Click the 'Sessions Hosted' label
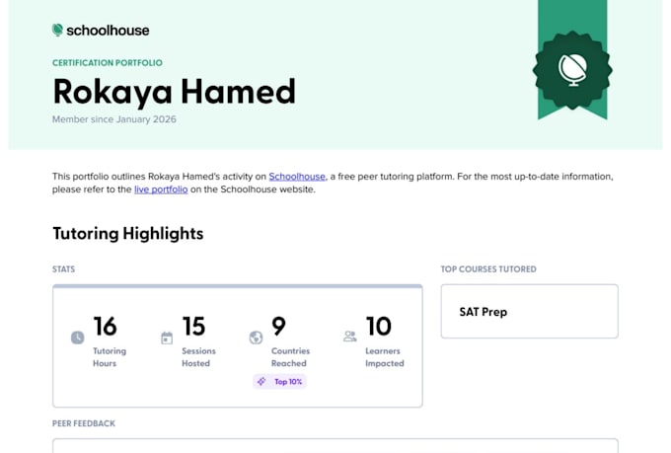This screenshot has width=671, height=453. (x=198, y=357)
